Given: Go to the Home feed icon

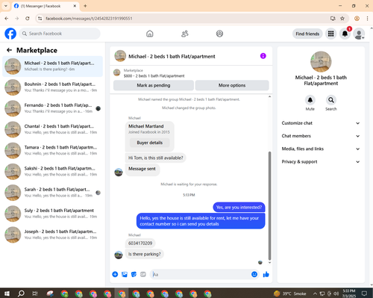Looking at the screenshot, I should (150, 34).
